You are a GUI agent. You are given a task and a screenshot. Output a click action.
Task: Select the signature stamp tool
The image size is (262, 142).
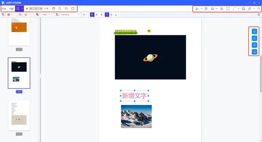206,9
